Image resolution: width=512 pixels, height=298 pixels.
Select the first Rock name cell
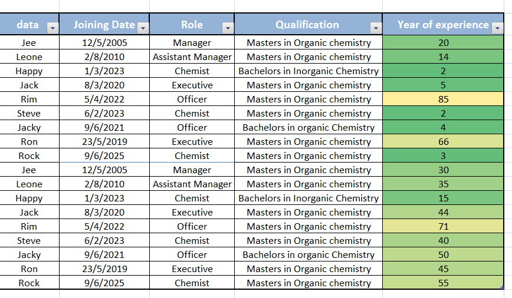(x=29, y=155)
